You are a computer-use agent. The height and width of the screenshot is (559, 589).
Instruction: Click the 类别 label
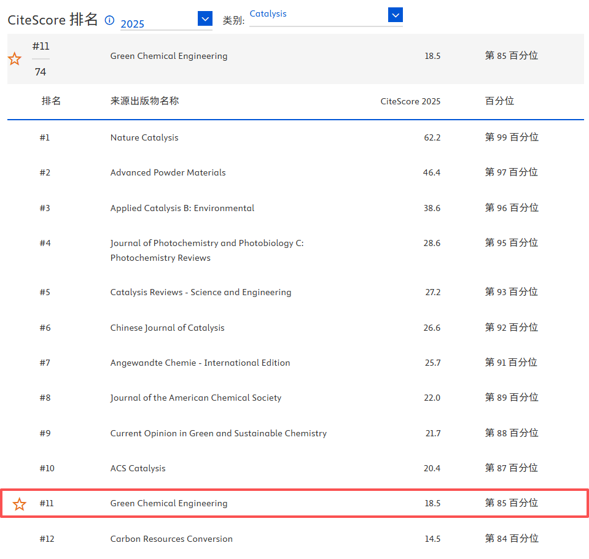[x=233, y=20]
